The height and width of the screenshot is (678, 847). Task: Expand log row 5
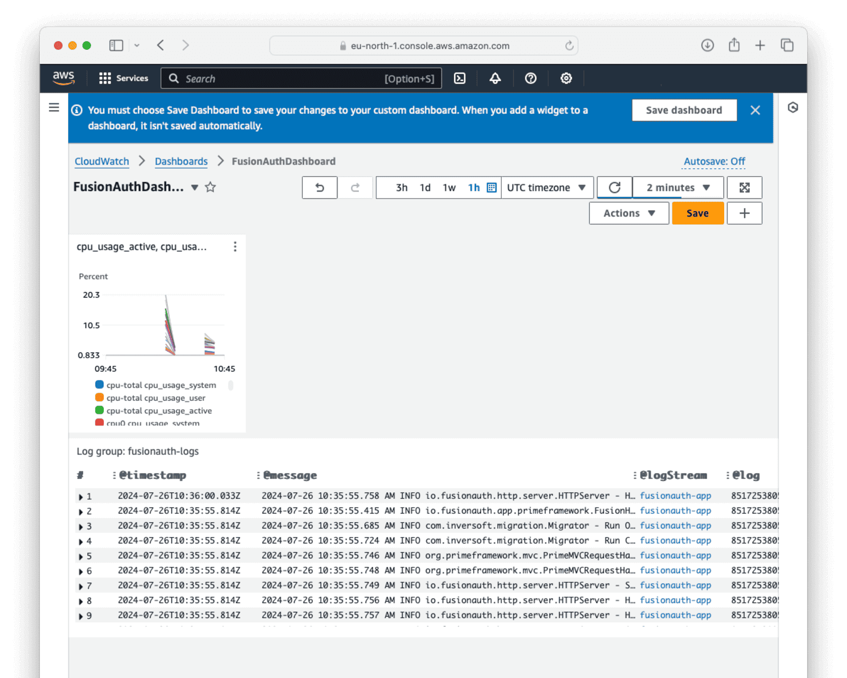coord(80,557)
